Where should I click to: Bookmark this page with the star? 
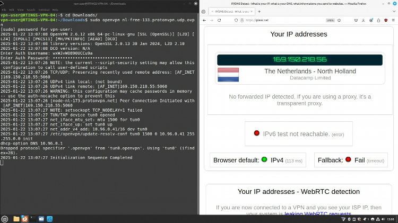[x=339, y=20]
